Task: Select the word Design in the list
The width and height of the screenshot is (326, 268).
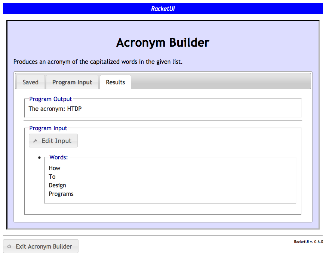Action: point(57,185)
